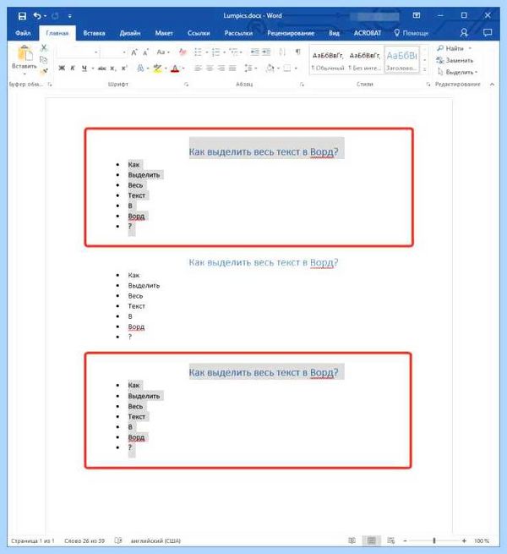Switch to the Дизайн tab
The image size is (507, 554).
130,33
